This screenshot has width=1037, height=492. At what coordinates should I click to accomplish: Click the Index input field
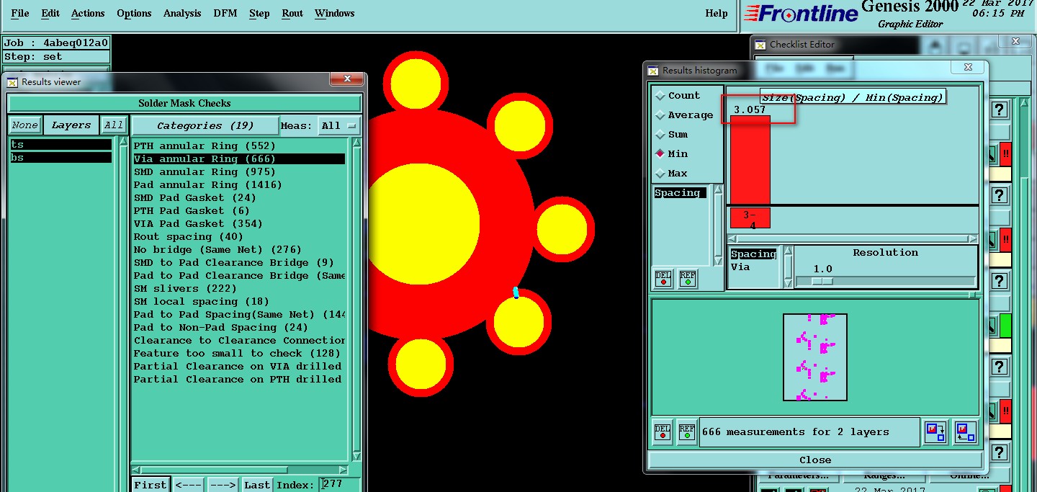(x=341, y=485)
